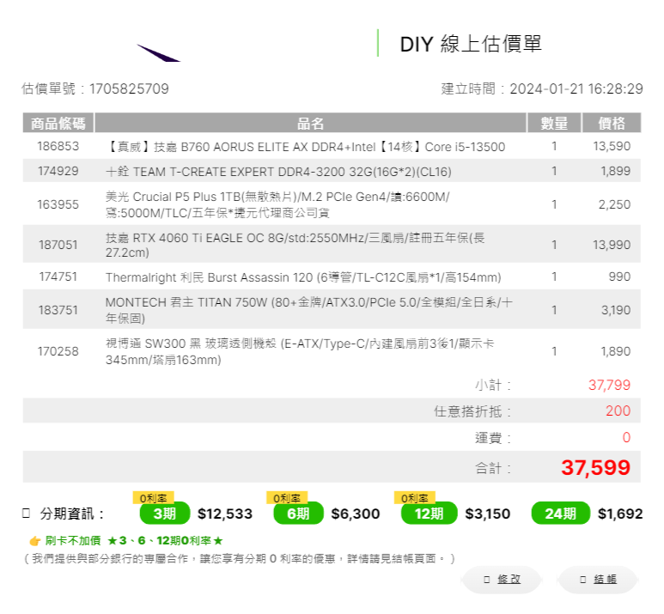Click the TEAM T-CREATE EXPERT DDR4 product name

pos(278,172)
